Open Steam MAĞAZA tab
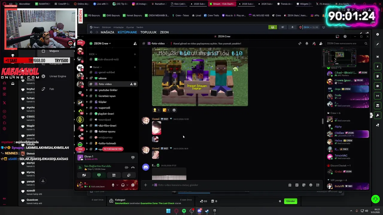383x215 pixels. 107,32
